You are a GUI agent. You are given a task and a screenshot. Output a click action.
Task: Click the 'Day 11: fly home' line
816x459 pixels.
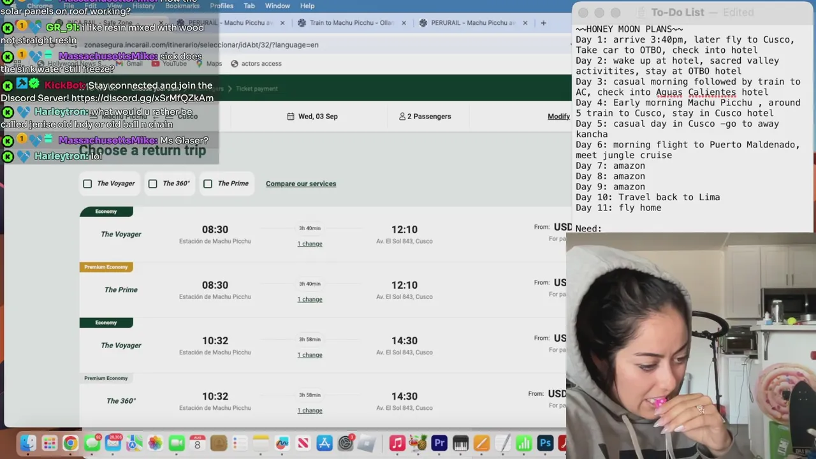618,208
